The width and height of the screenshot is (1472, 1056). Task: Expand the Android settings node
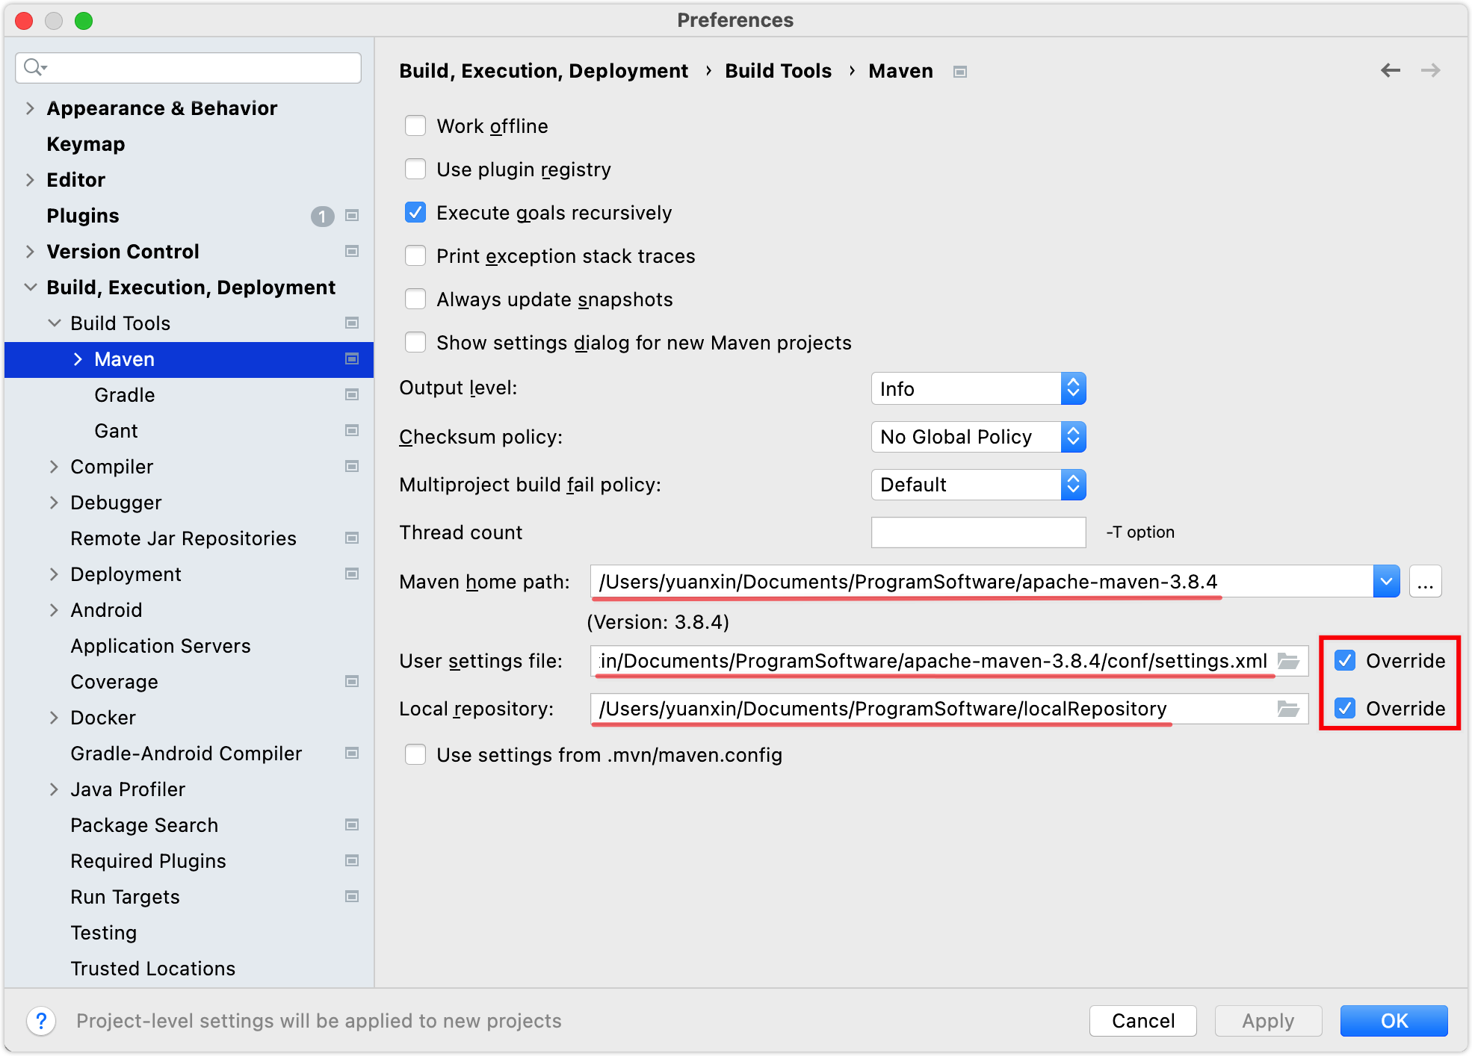pyautogui.click(x=54, y=610)
